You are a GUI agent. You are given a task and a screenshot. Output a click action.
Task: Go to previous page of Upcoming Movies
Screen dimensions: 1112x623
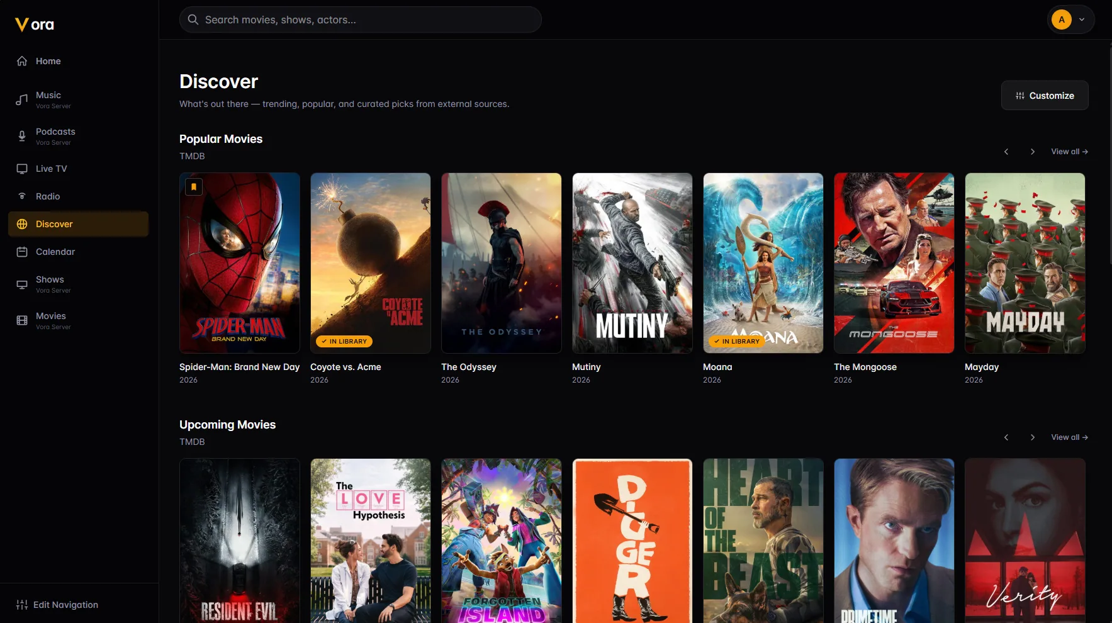tap(1006, 437)
